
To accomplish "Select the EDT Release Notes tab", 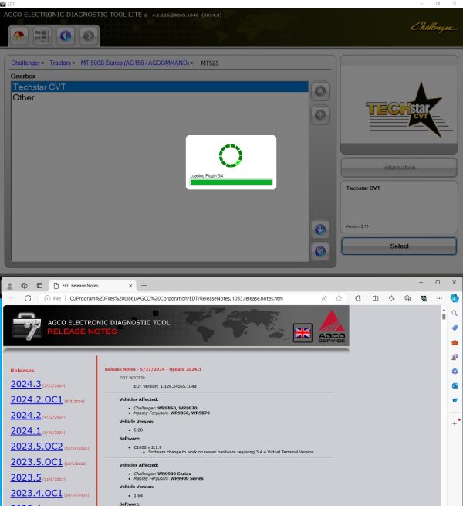I will 93,286.
